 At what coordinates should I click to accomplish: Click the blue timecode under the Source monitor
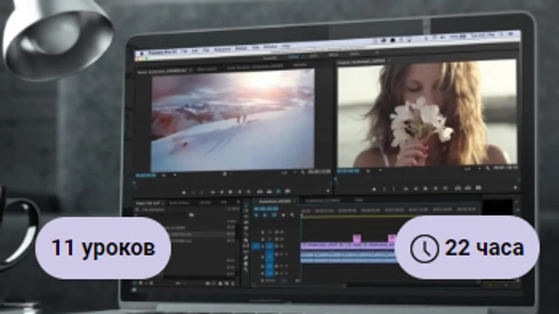(x=146, y=176)
